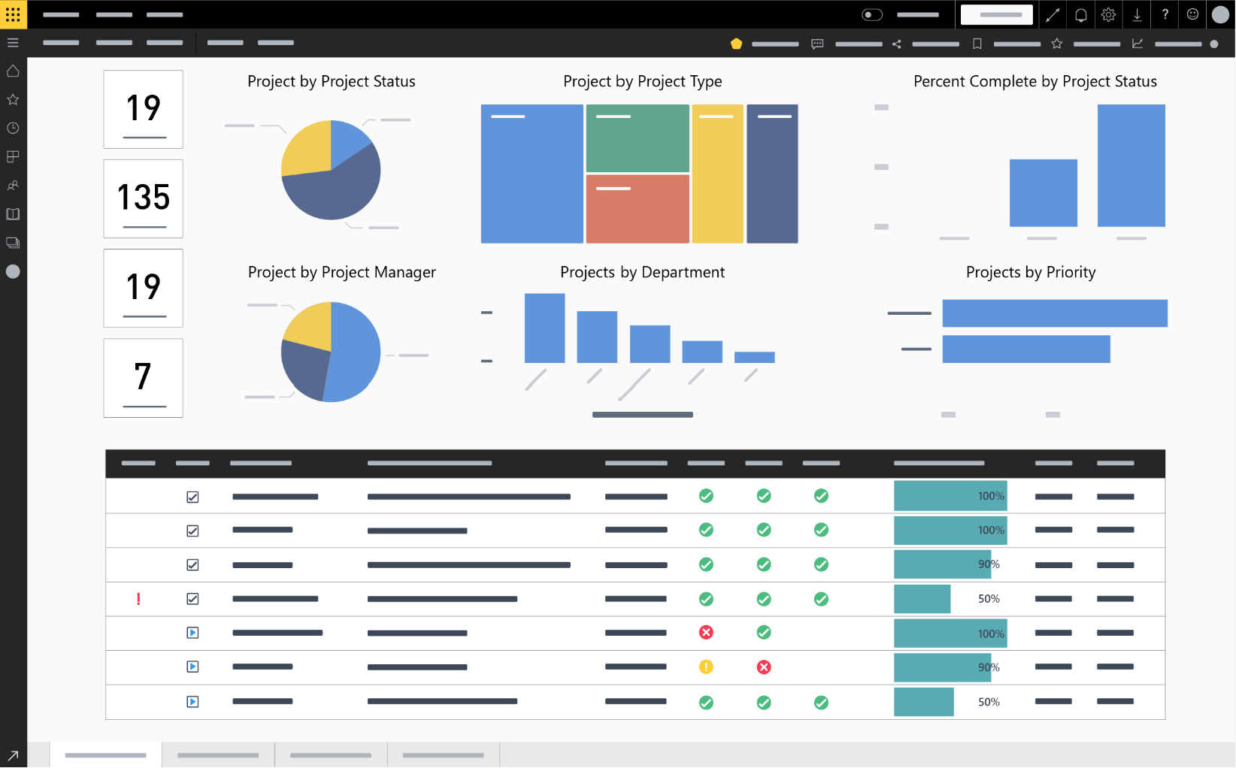Bookmark the report with the bookmark icon
1236x768 pixels.
[x=977, y=44]
